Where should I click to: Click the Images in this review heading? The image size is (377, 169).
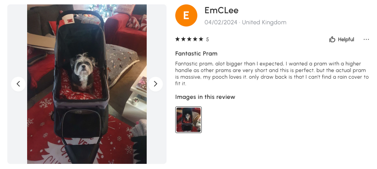click(205, 97)
